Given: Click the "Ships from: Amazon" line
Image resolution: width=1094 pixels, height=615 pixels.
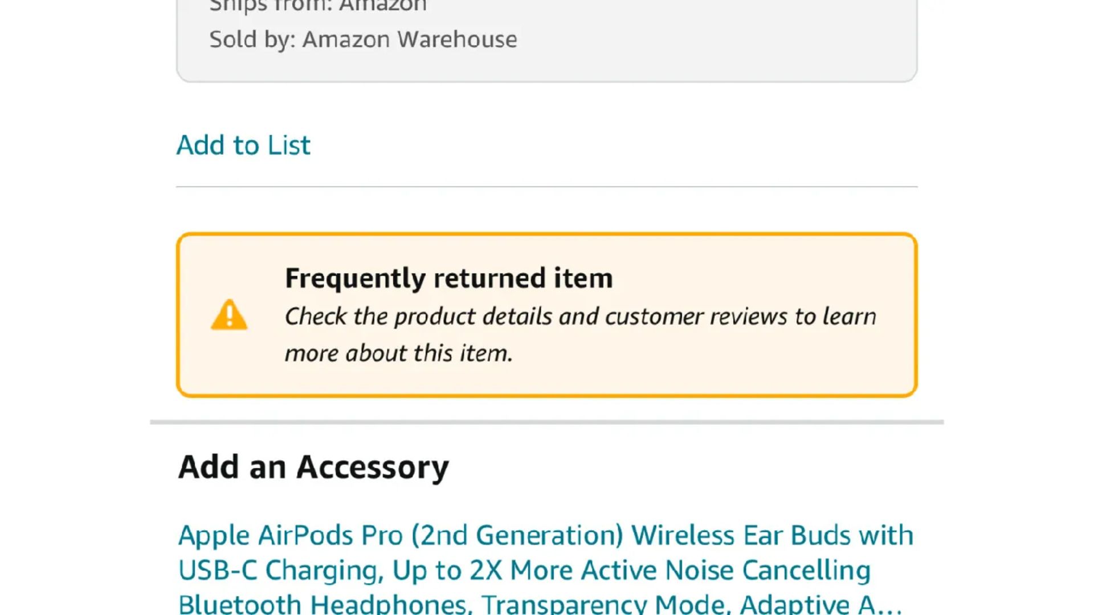Looking at the screenshot, I should pos(318,6).
